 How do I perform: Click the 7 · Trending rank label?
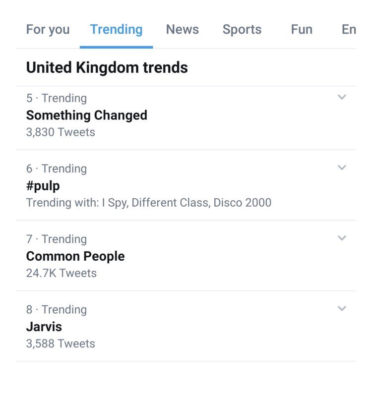[57, 239]
